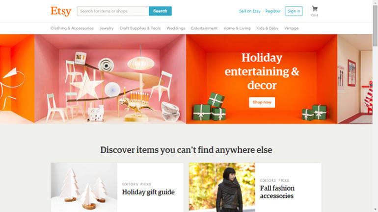Open the Jewelry category

107,28
